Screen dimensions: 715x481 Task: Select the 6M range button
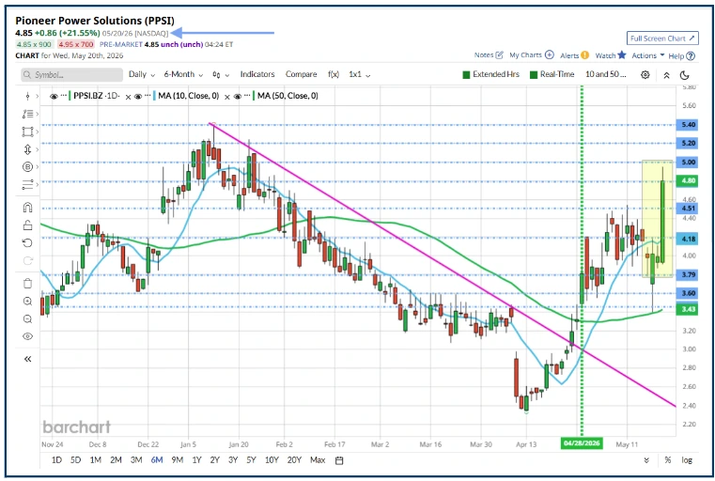pyautogui.click(x=156, y=460)
